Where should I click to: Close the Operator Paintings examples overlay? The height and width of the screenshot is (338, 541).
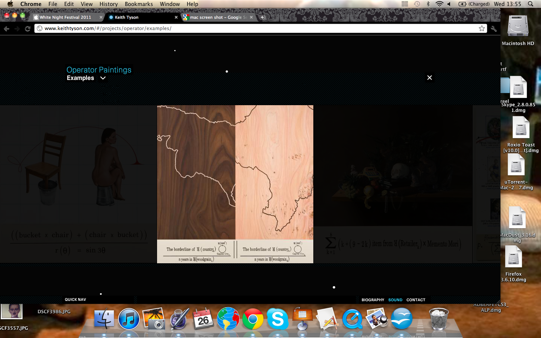coord(429,78)
